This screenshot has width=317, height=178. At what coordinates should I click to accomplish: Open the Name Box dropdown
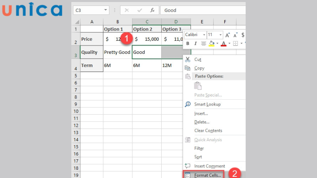click(x=105, y=10)
